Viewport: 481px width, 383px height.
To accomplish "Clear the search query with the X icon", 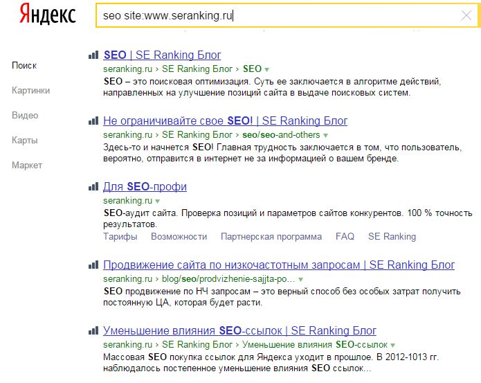I will click(x=466, y=15).
